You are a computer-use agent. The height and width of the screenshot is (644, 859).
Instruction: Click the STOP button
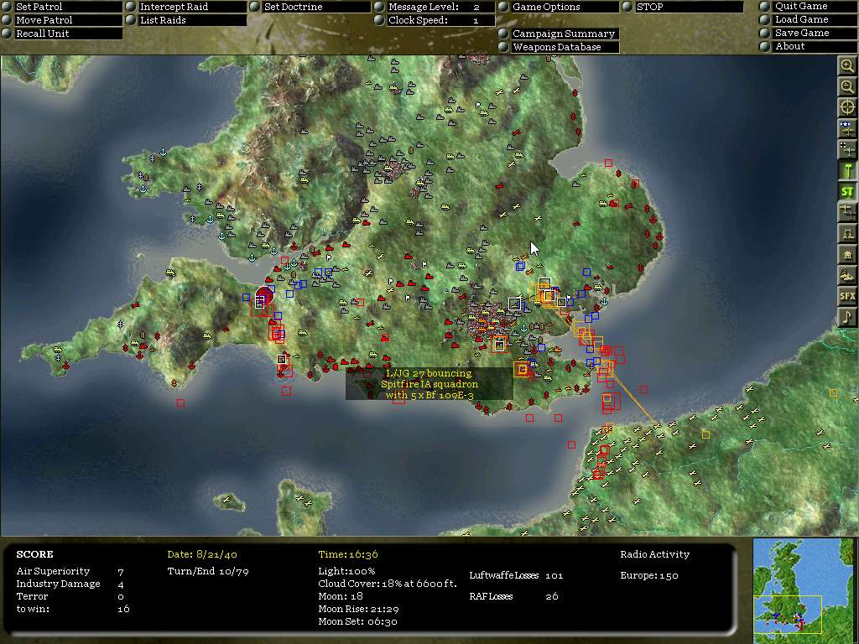(x=690, y=7)
